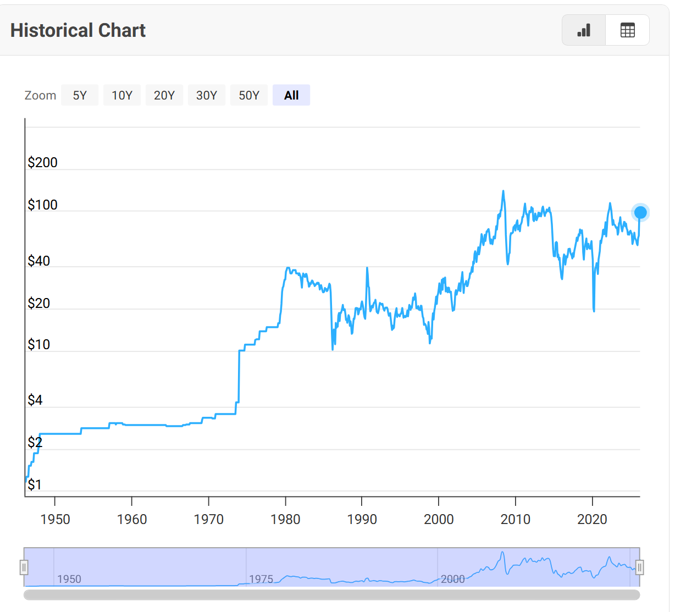Click the 2000 x-axis label
The image size is (675, 612).
click(x=439, y=520)
